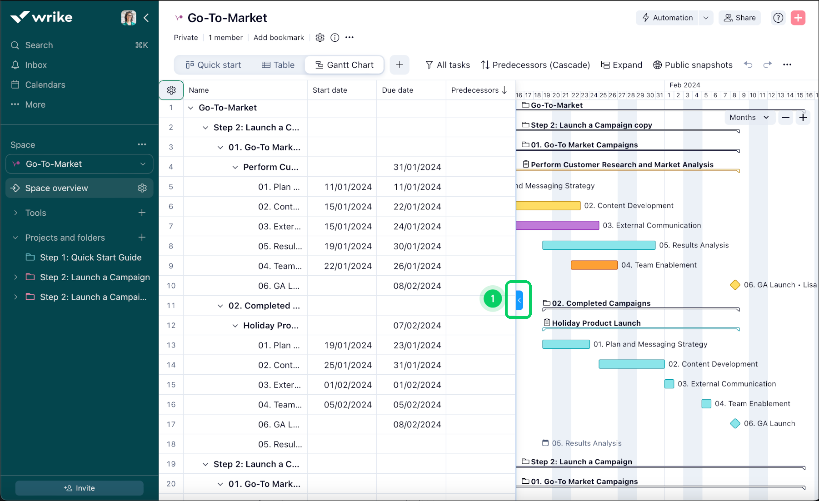The height and width of the screenshot is (501, 819).
Task: Reverse the Predecessors sort arrow
Action: click(504, 90)
